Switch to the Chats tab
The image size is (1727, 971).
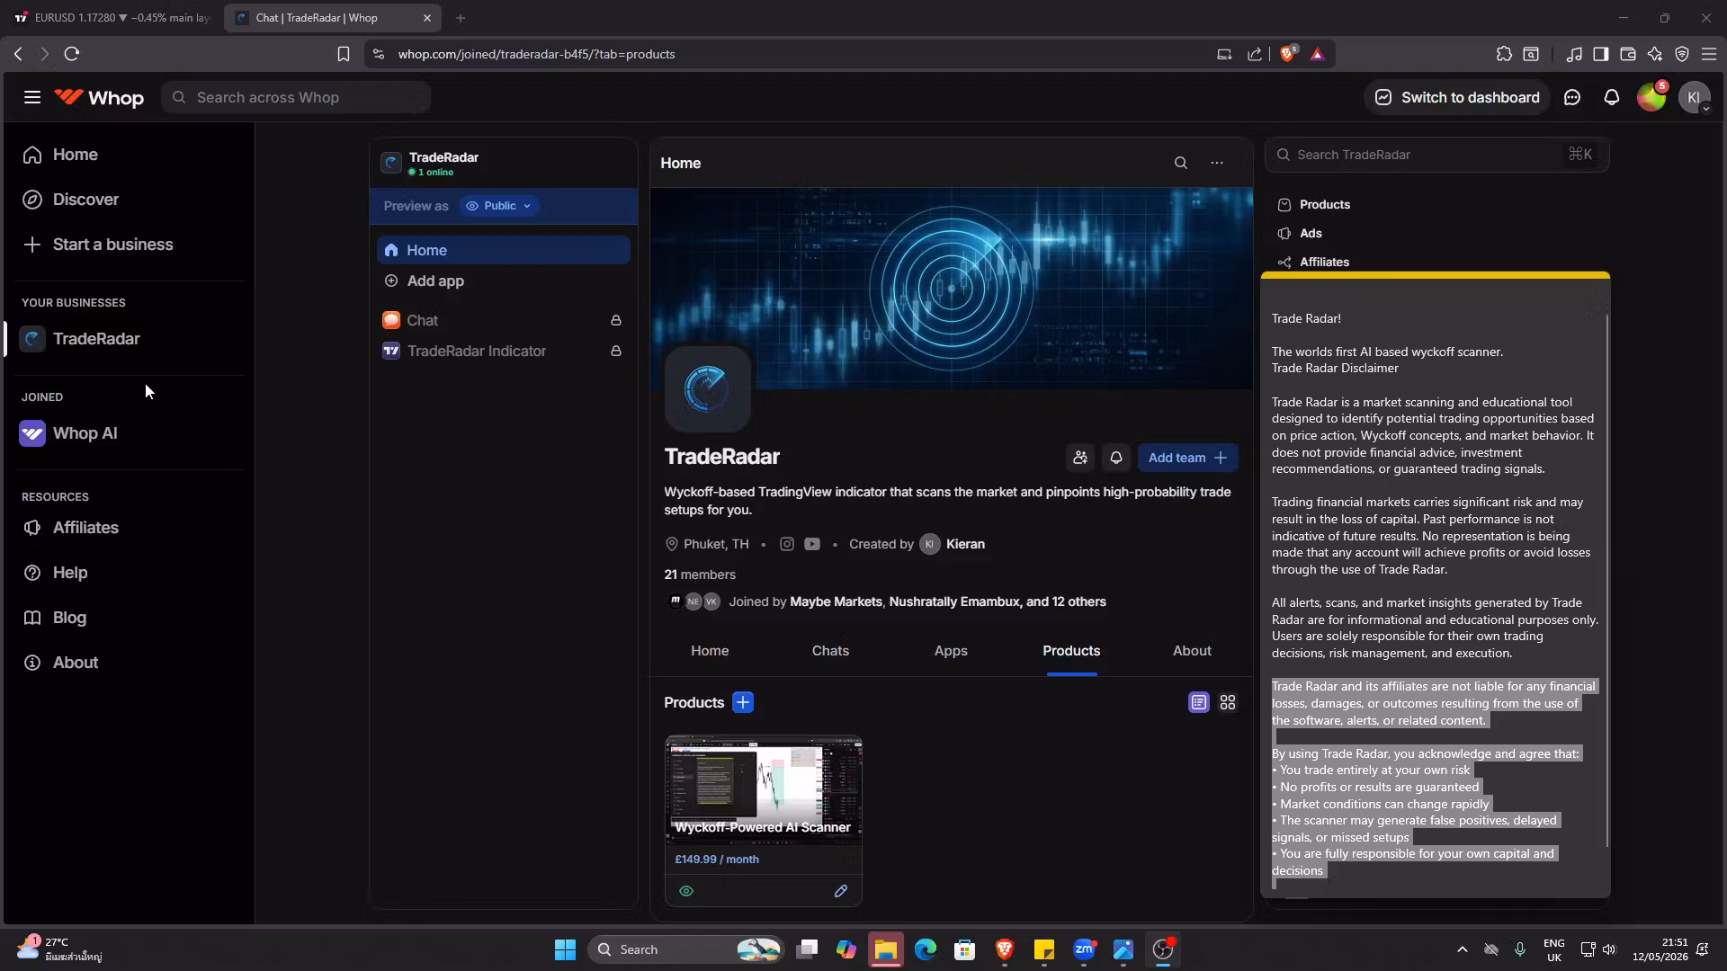[x=830, y=651]
